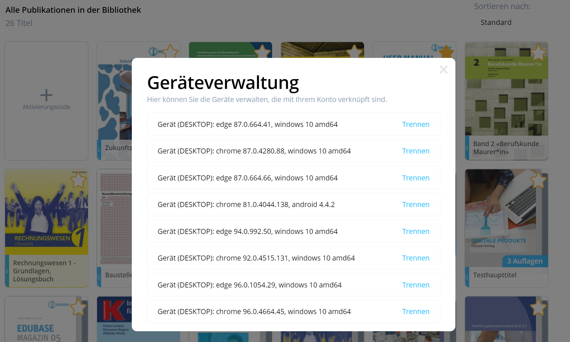Click the title Rechnungswesen 1 - Grundlagen, Lösungsbuch
The image size is (570, 342).
[44, 271]
